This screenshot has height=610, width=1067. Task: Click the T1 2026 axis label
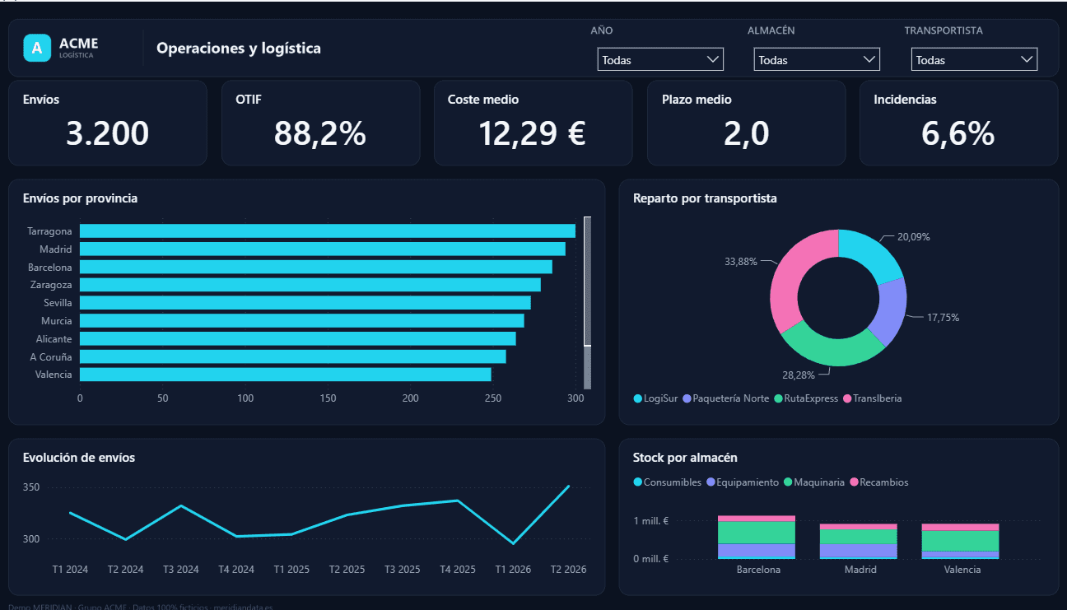click(513, 569)
